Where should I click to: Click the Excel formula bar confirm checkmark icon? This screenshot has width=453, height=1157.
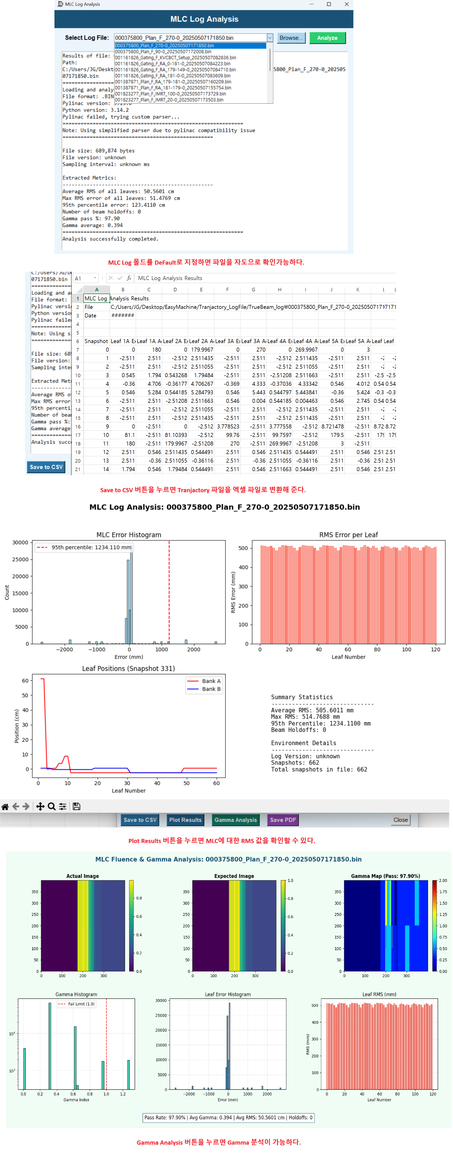point(120,278)
